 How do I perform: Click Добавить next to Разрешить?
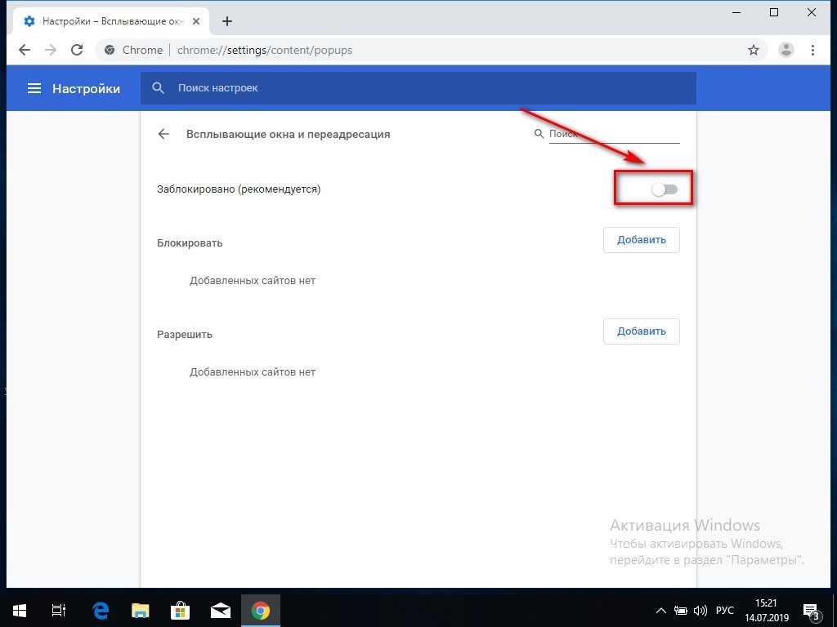click(x=641, y=331)
